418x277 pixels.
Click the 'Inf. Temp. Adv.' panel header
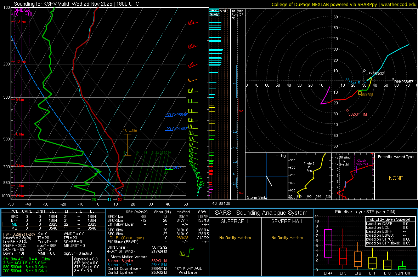237,15
